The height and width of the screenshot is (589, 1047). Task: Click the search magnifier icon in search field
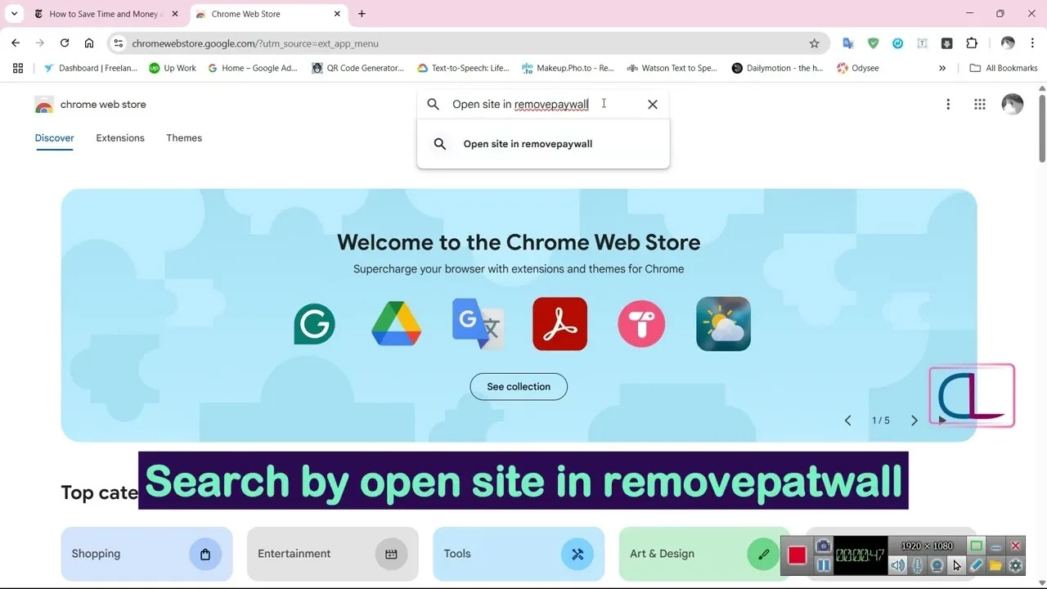(x=434, y=105)
